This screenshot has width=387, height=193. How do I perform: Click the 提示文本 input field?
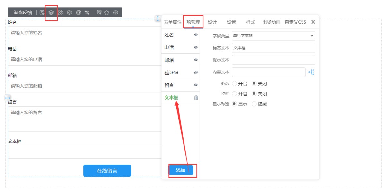point(273,60)
